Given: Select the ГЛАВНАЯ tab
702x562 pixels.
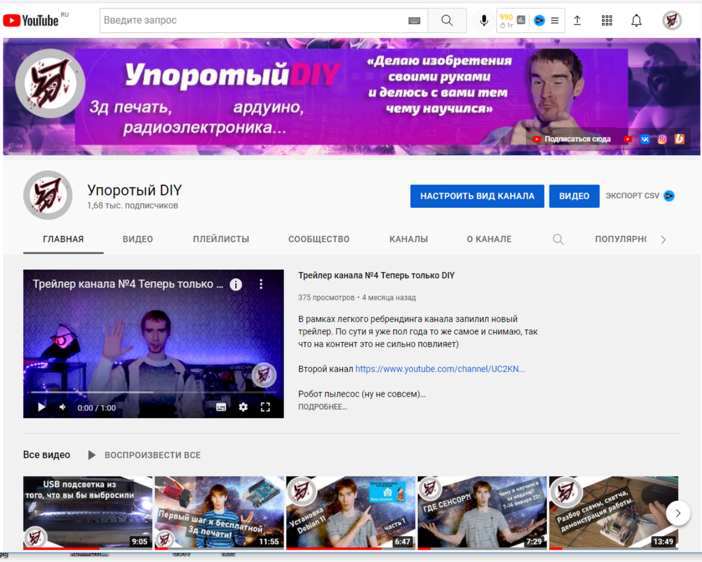Looking at the screenshot, I should pos(63,239).
